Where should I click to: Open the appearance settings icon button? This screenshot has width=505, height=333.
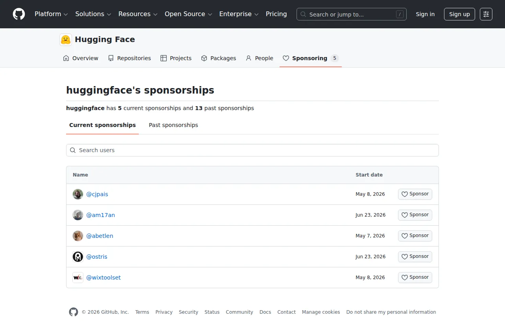click(x=486, y=14)
